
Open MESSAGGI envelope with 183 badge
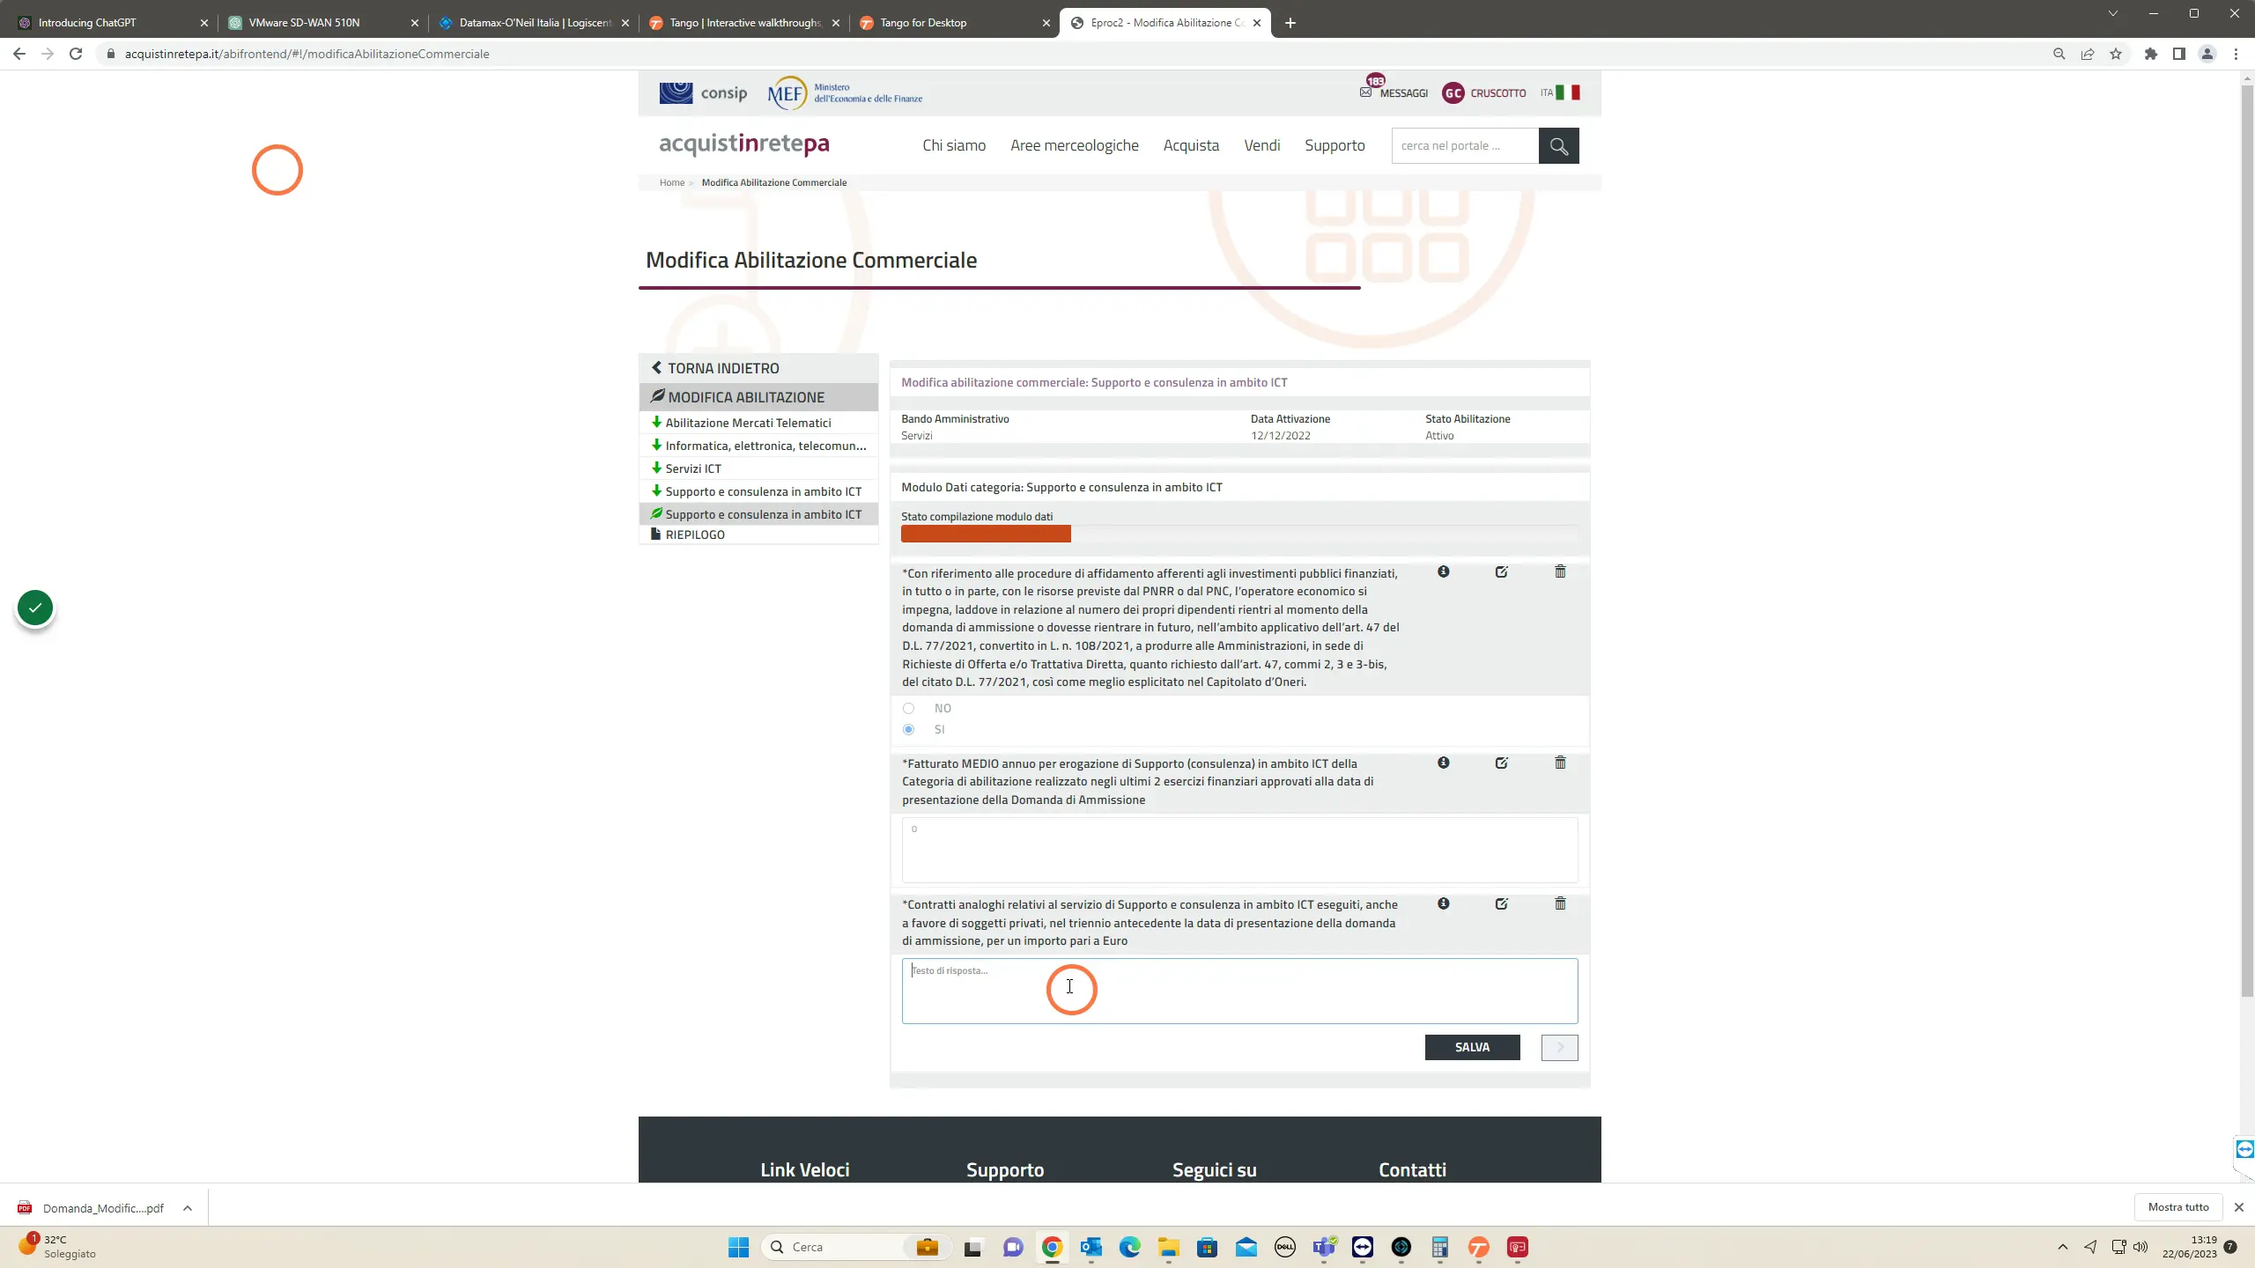click(x=1393, y=90)
